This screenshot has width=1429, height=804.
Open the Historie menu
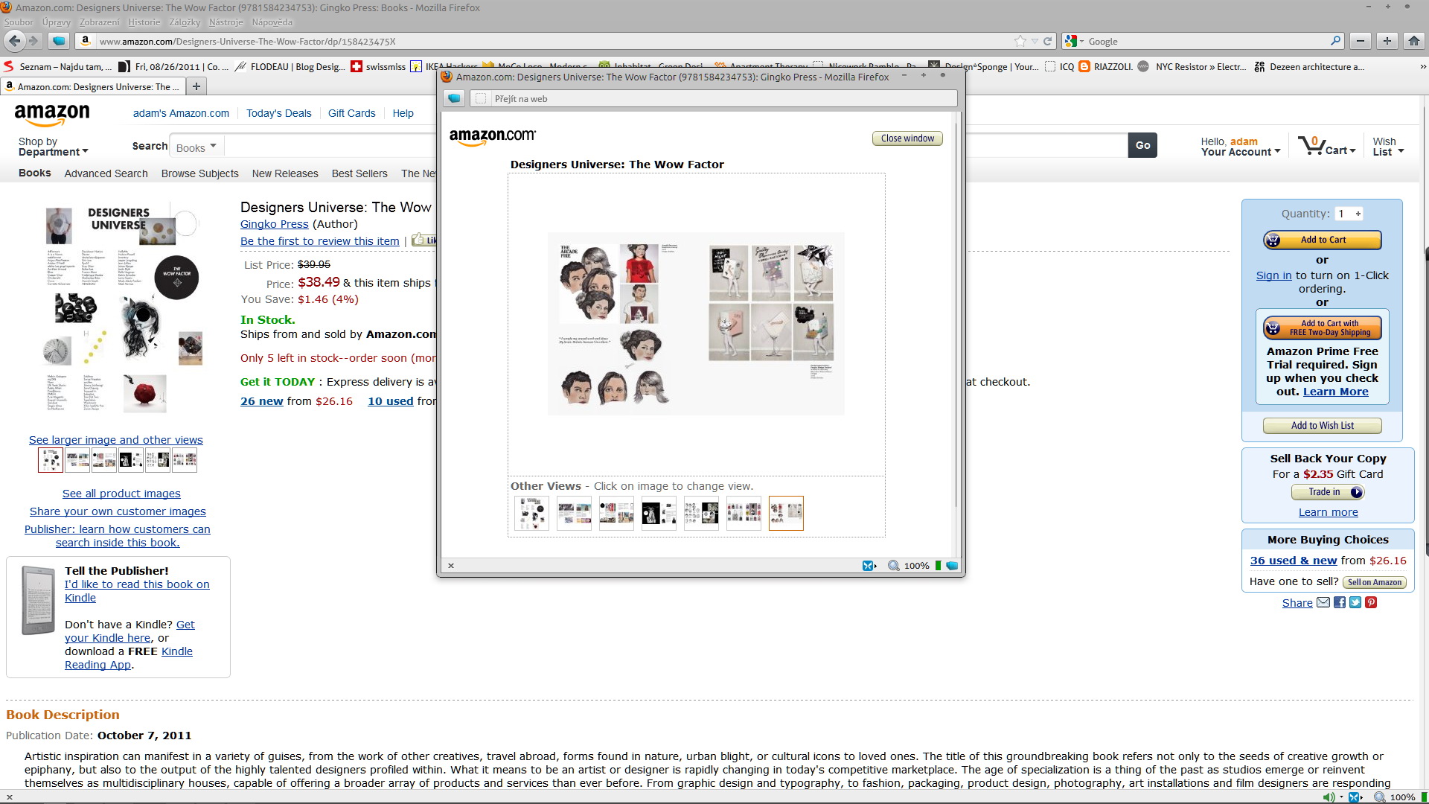point(144,22)
